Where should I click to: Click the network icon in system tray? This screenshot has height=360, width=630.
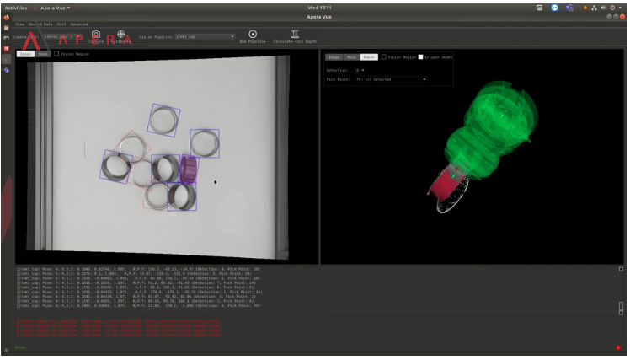pyautogui.click(x=594, y=8)
